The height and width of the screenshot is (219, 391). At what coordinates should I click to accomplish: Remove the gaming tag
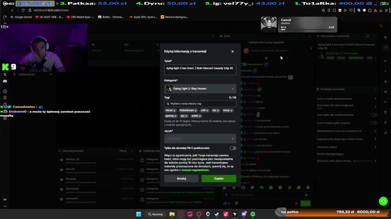[175, 116]
